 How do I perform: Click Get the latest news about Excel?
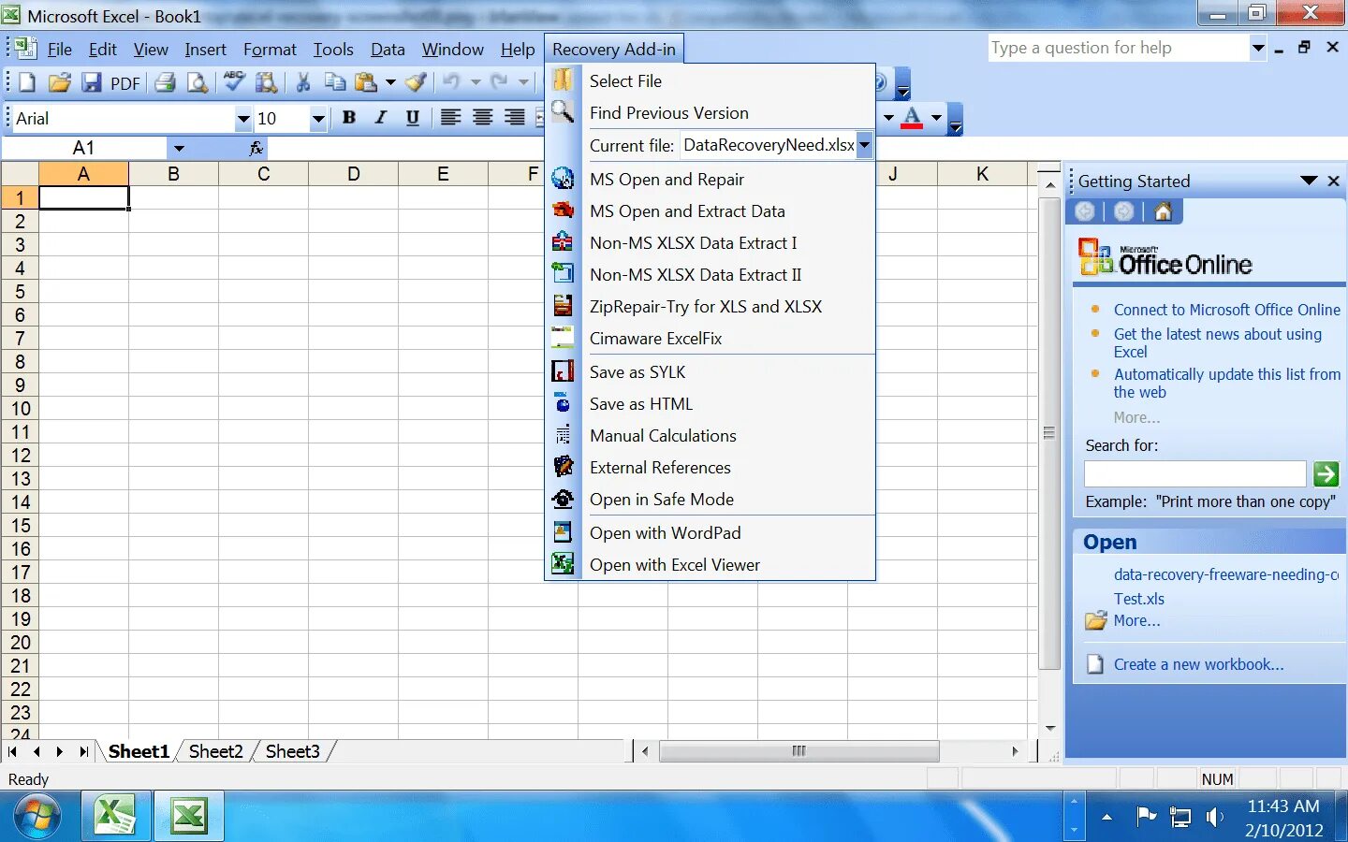(x=1217, y=342)
